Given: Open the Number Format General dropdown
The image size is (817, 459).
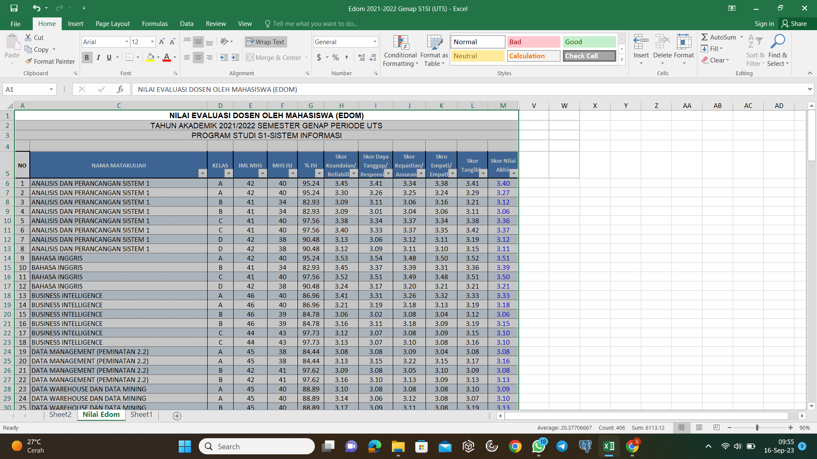Looking at the screenshot, I should coord(375,42).
